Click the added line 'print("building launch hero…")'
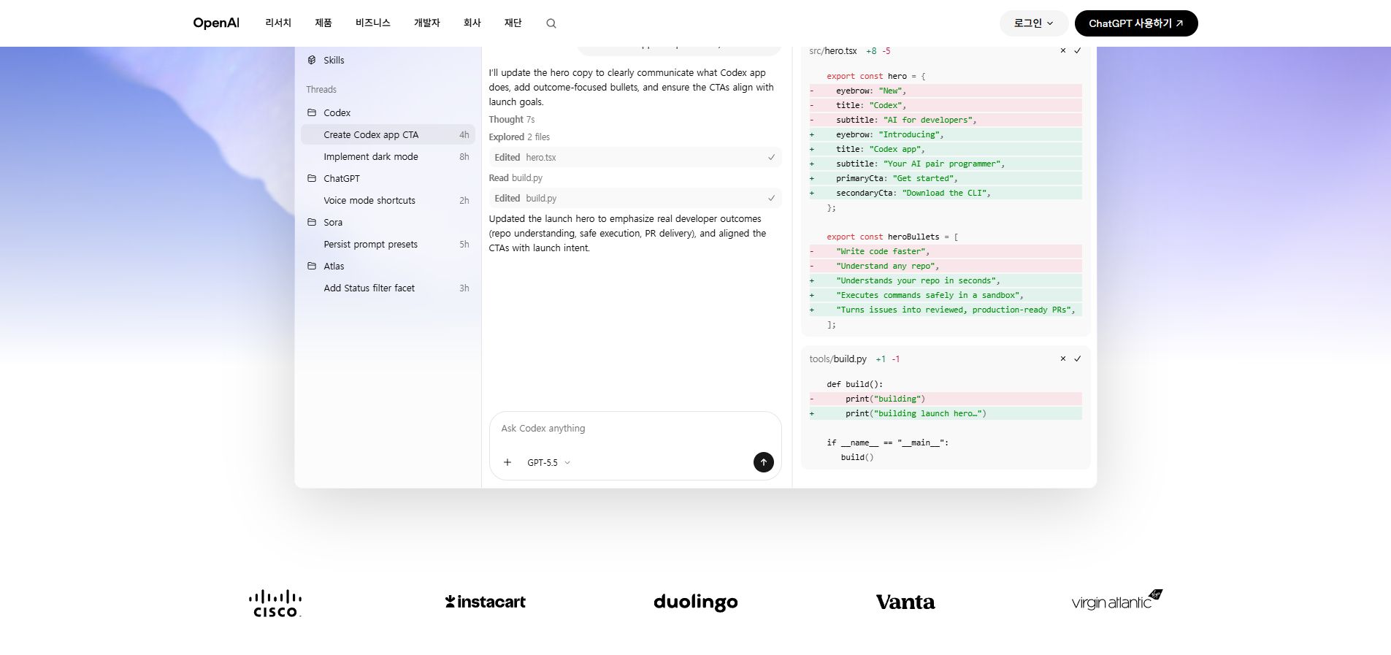The width and height of the screenshot is (1391, 655). click(946, 413)
